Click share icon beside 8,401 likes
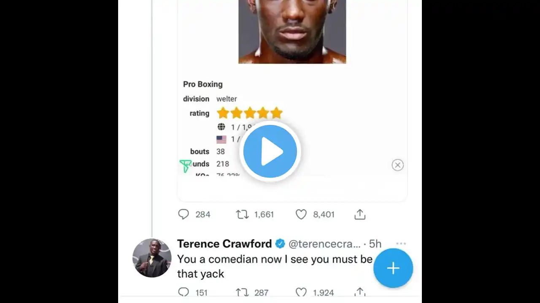The height and width of the screenshot is (303, 540). coord(360,215)
